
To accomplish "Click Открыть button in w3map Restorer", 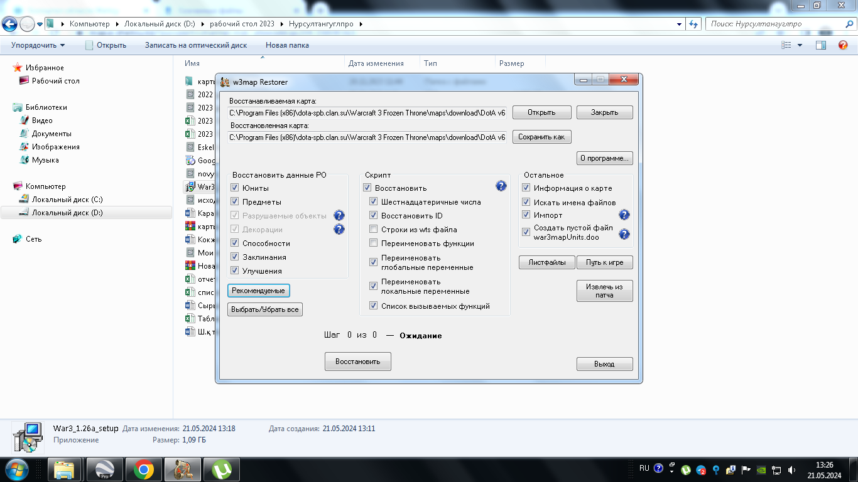I will tap(541, 112).
